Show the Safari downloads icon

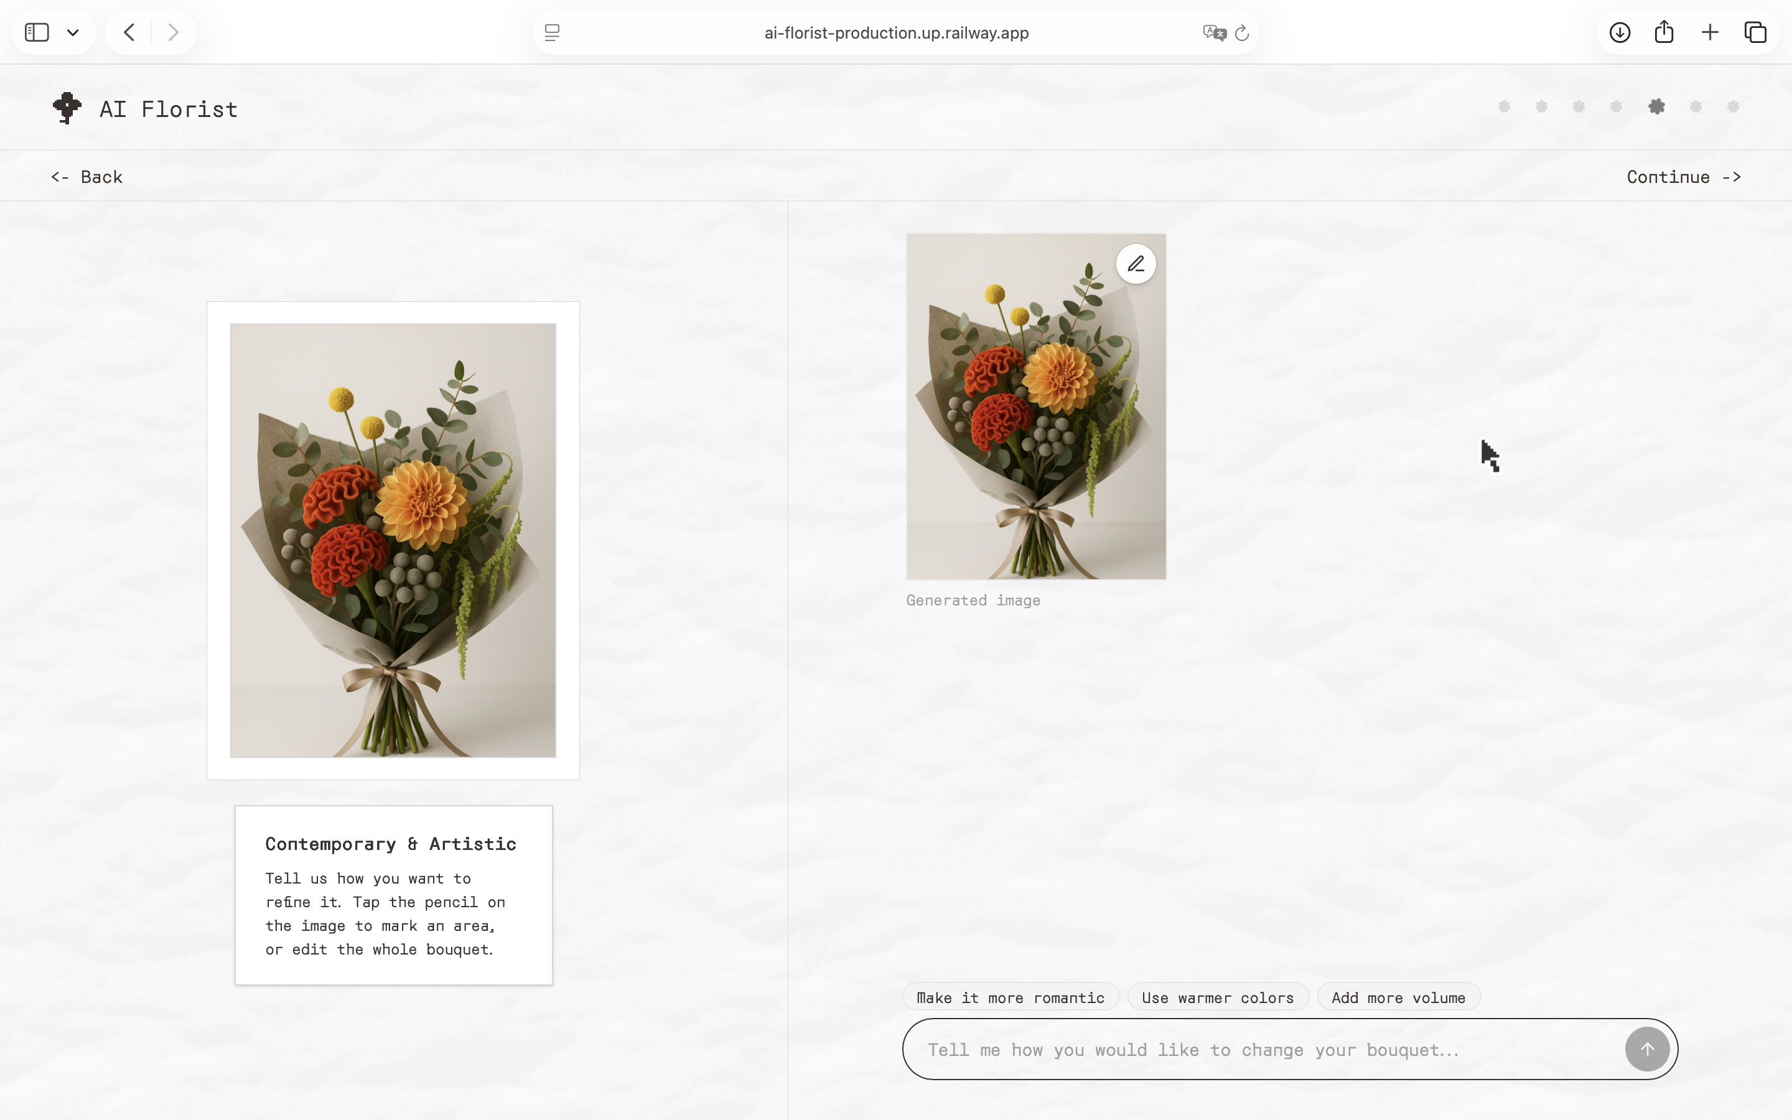click(1620, 32)
